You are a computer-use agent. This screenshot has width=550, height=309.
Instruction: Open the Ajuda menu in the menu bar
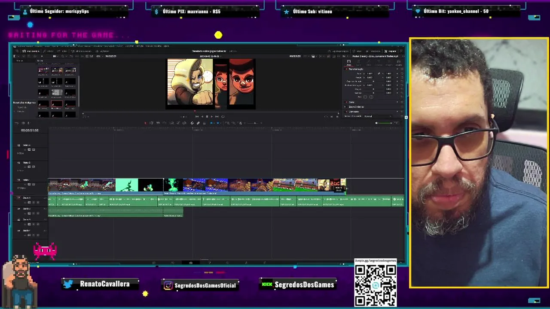pyautogui.click(x=166, y=46)
